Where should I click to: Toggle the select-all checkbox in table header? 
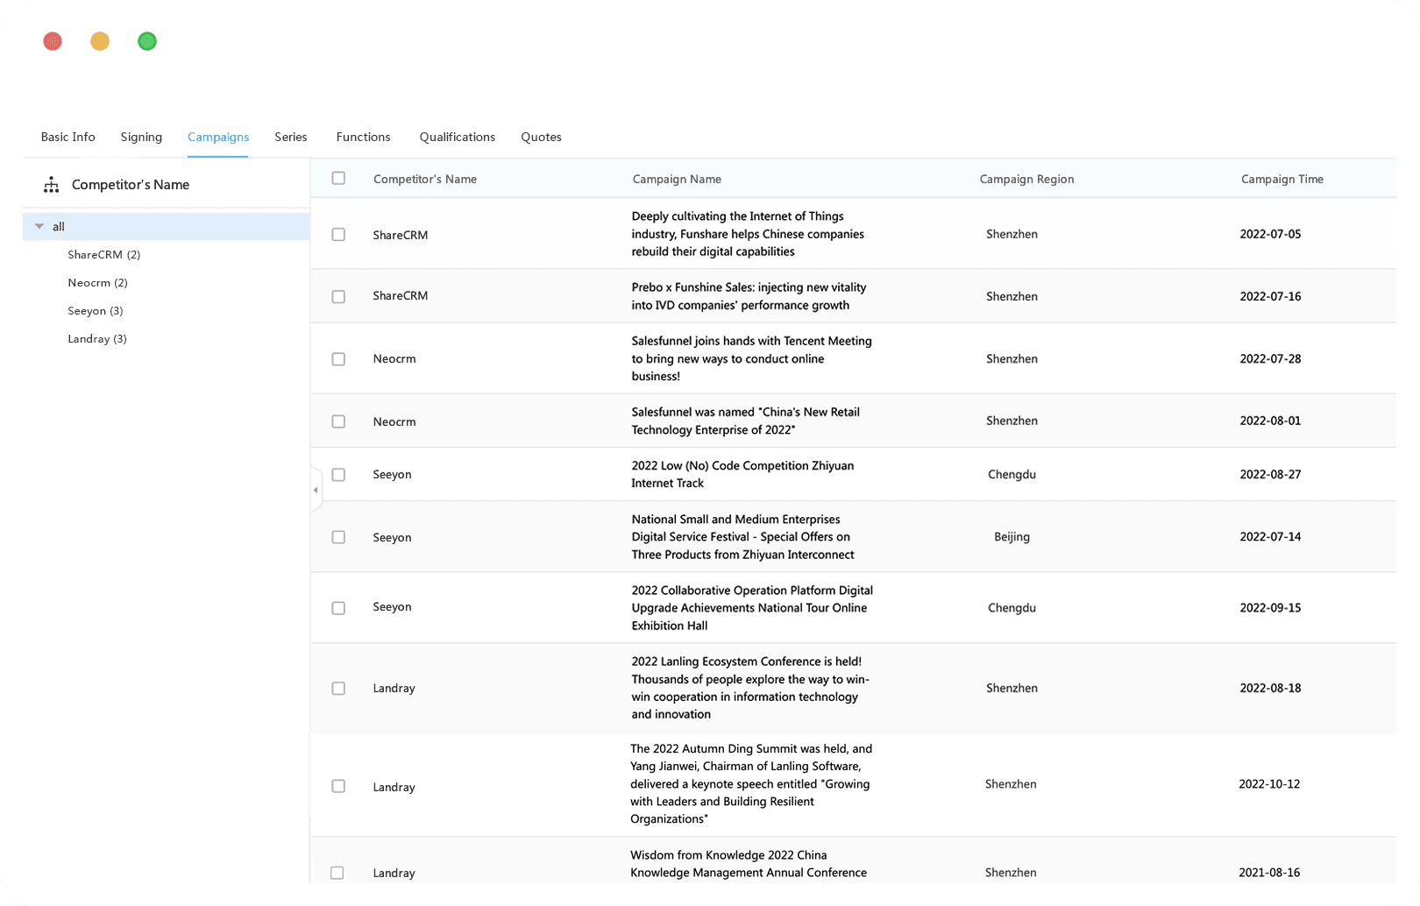(x=338, y=179)
